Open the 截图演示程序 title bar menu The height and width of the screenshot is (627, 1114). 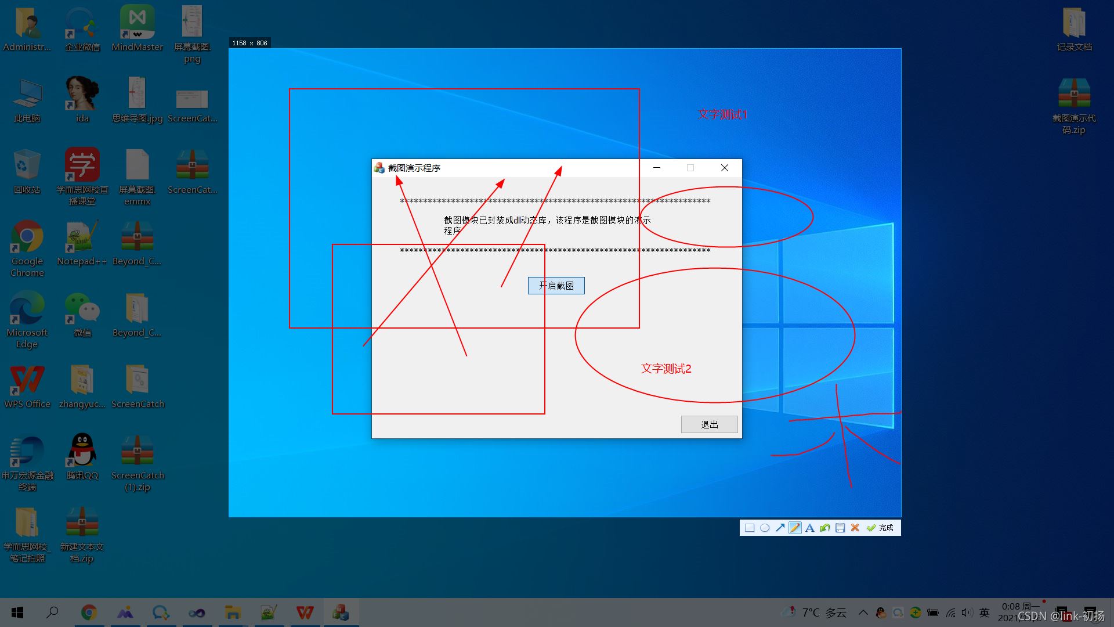coord(379,168)
